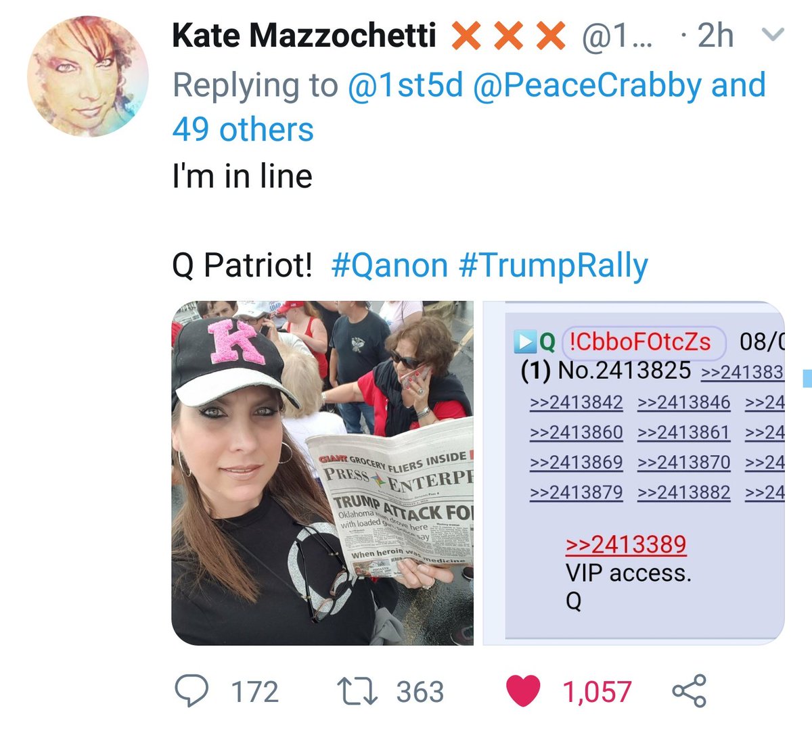This screenshot has height=729, width=812.
Task: Open the Q post screenshot image
Action: [x=633, y=473]
